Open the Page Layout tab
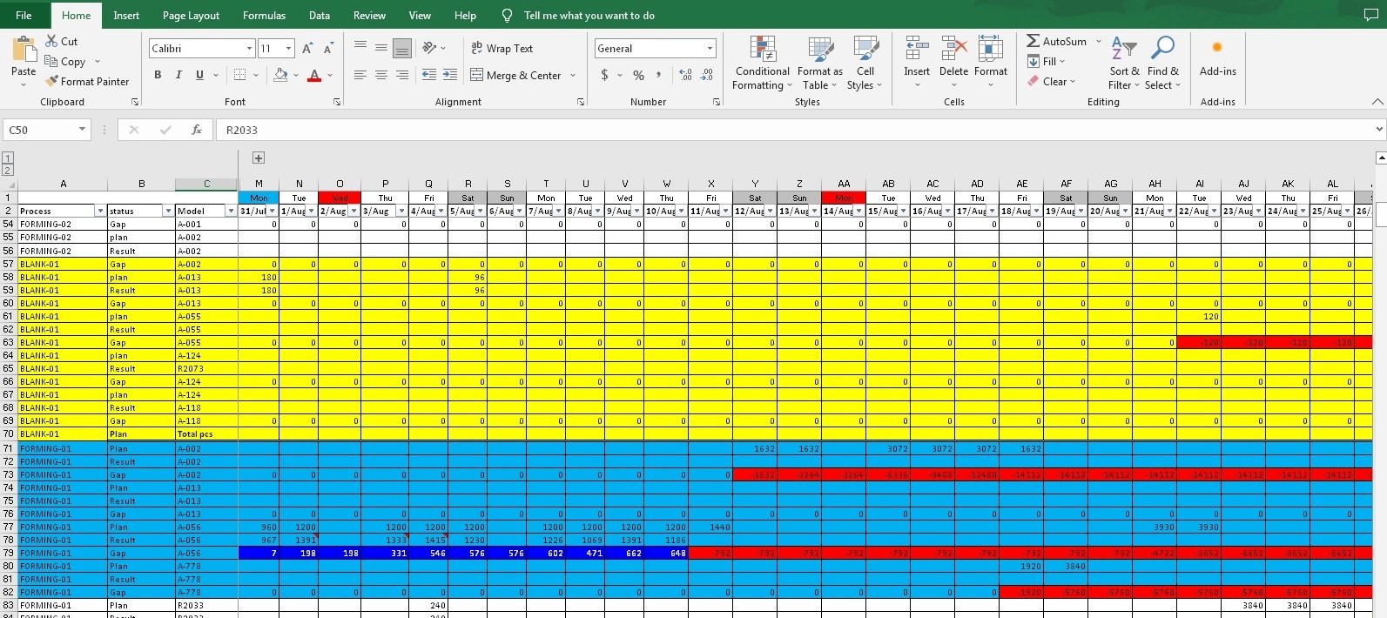Screen dimensions: 1387x618 (191, 16)
